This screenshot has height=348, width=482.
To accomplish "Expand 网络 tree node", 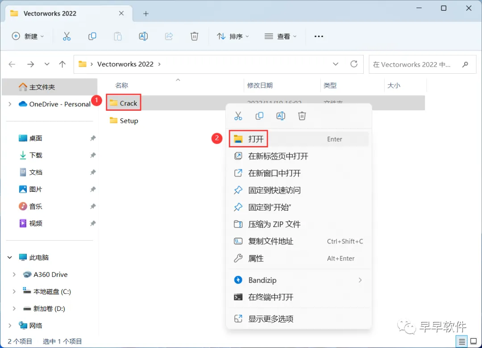I will [10, 326].
